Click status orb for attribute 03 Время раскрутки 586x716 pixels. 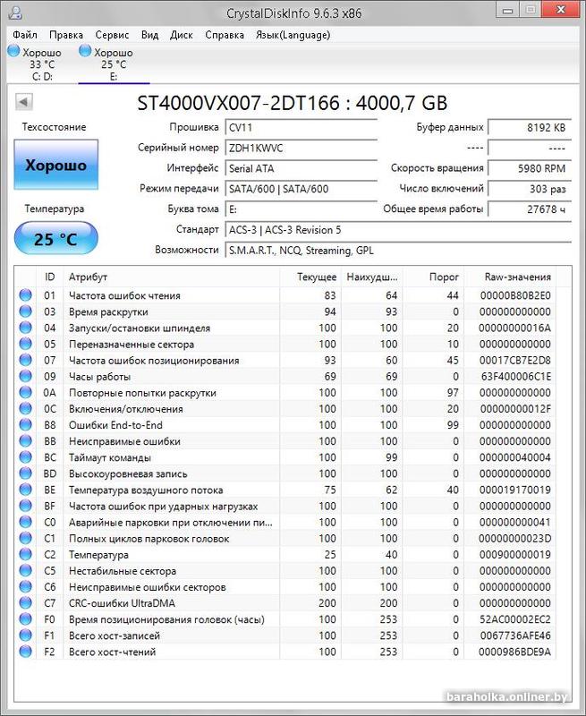[26, 311]
